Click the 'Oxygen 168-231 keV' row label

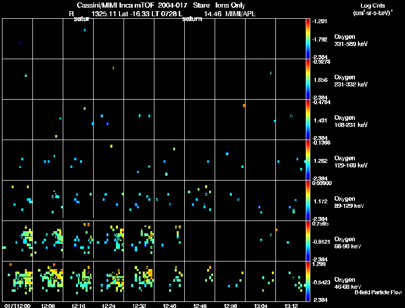[x=351, y=121]
